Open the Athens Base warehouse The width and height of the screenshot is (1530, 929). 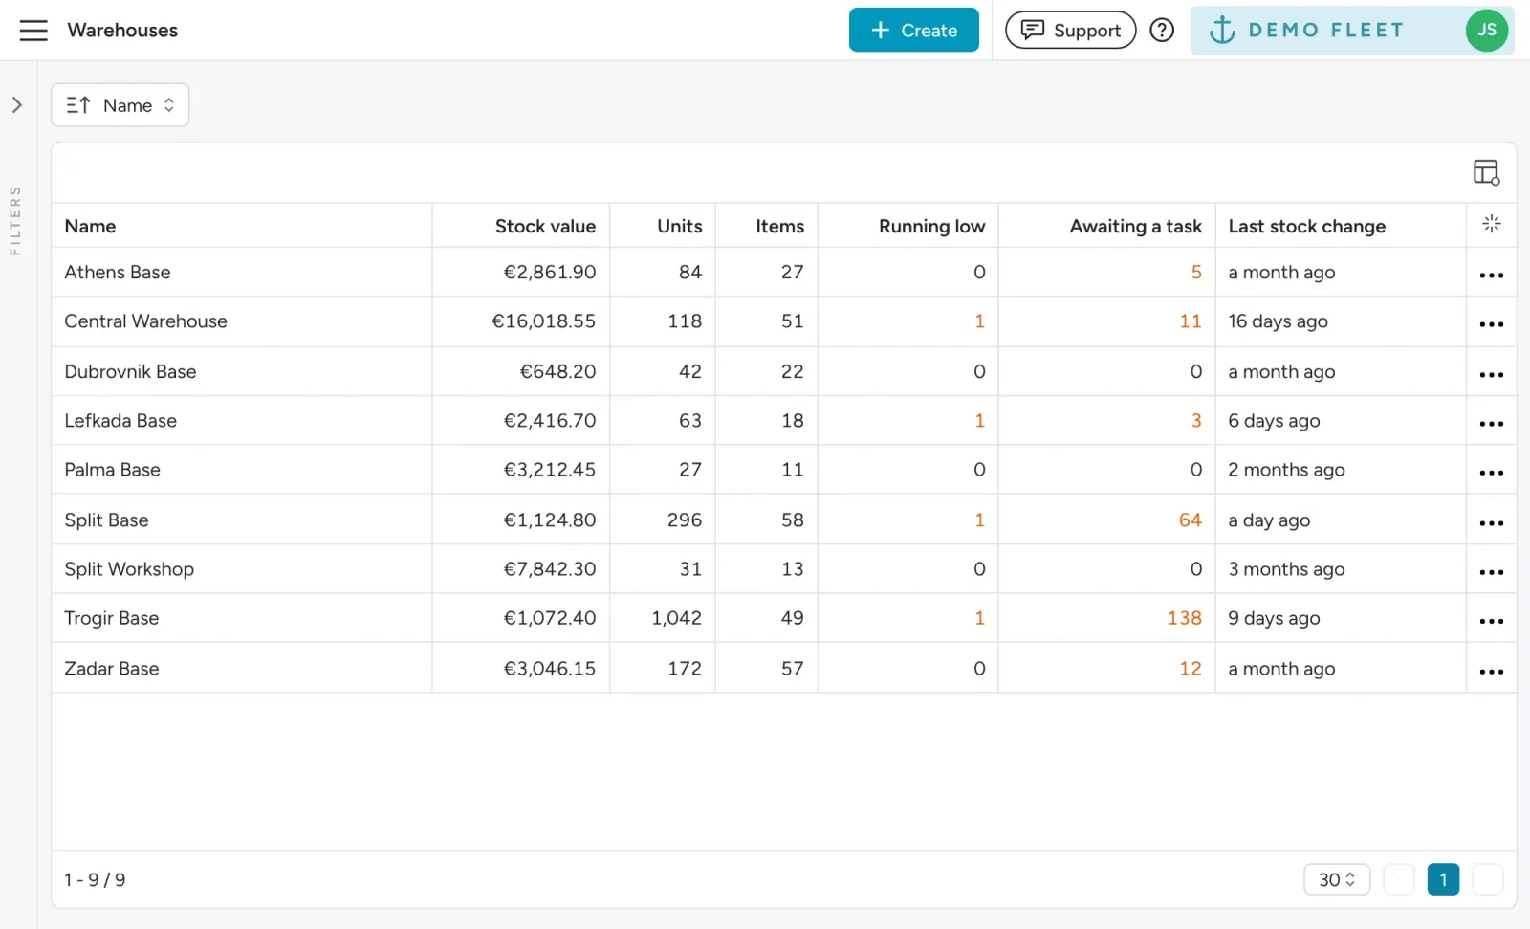[x=118, y=272]
